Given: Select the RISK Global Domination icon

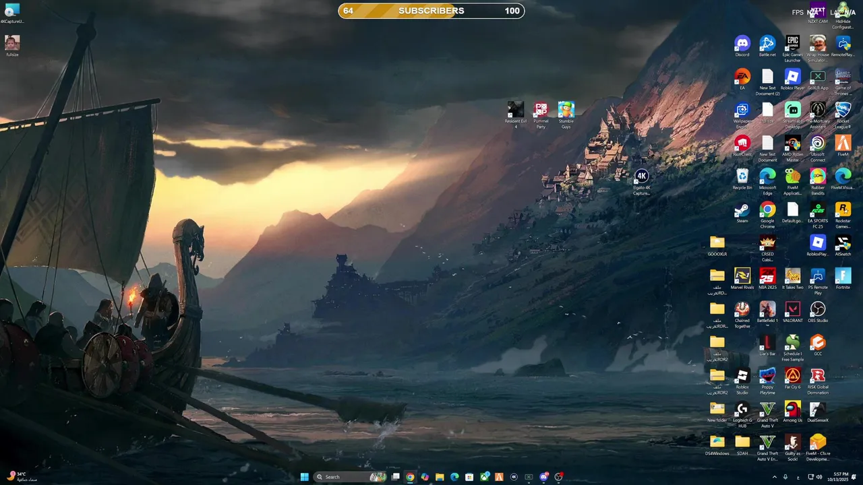Looking at the screenshot, I should (818, 381).
